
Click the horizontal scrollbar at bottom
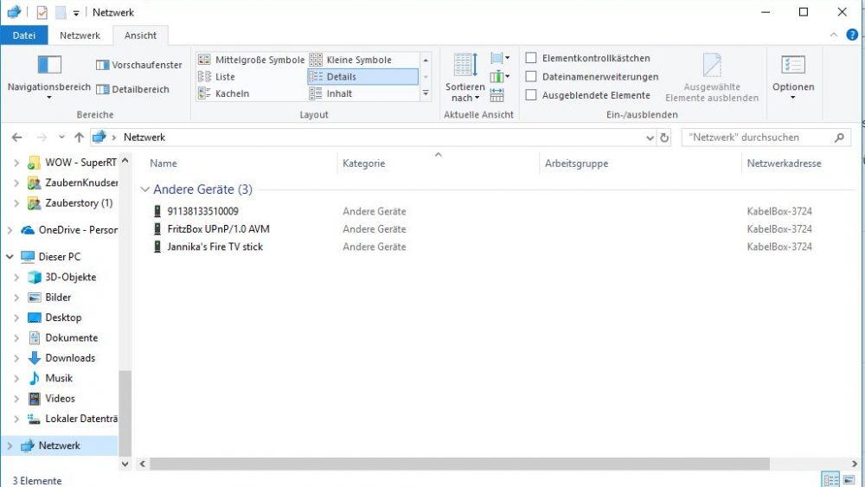459,464
